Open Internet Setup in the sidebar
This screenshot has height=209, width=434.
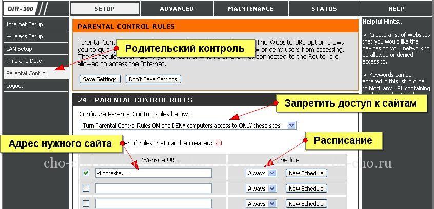pos(25,24)
